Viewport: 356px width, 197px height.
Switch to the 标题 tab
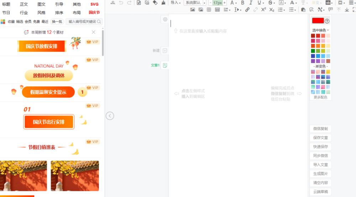[x=6, y=4]
